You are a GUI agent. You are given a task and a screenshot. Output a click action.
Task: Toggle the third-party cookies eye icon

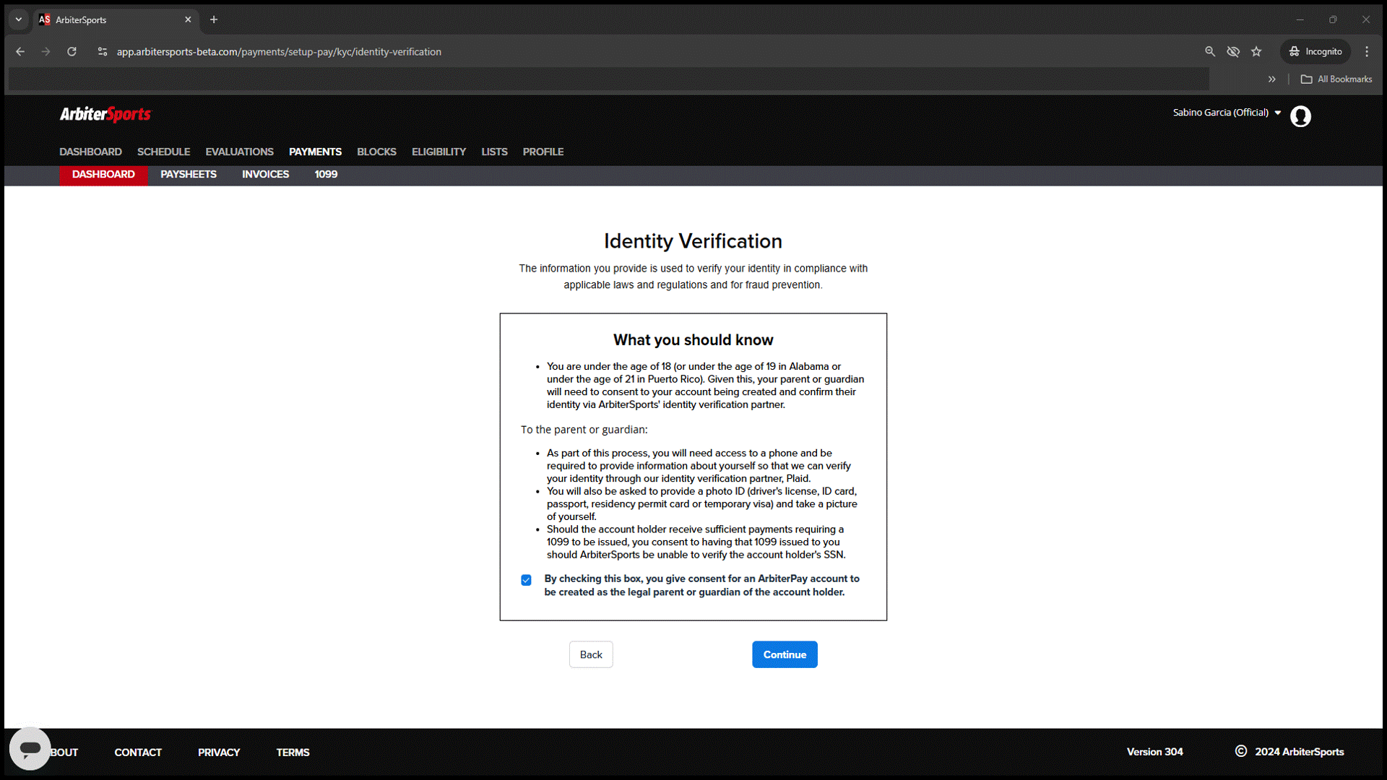1233,51
